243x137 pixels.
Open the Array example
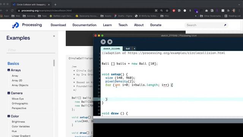[x=15, y=76]
